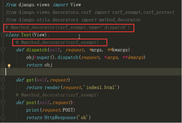
Task: Click the commented decorator containing name='dispatch'
Action: point(68,27)
